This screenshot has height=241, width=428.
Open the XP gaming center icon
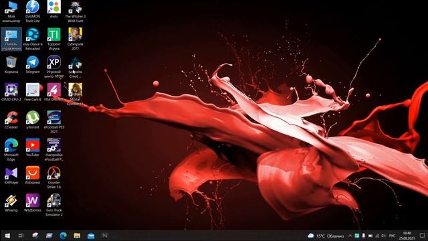coord(53,67)
